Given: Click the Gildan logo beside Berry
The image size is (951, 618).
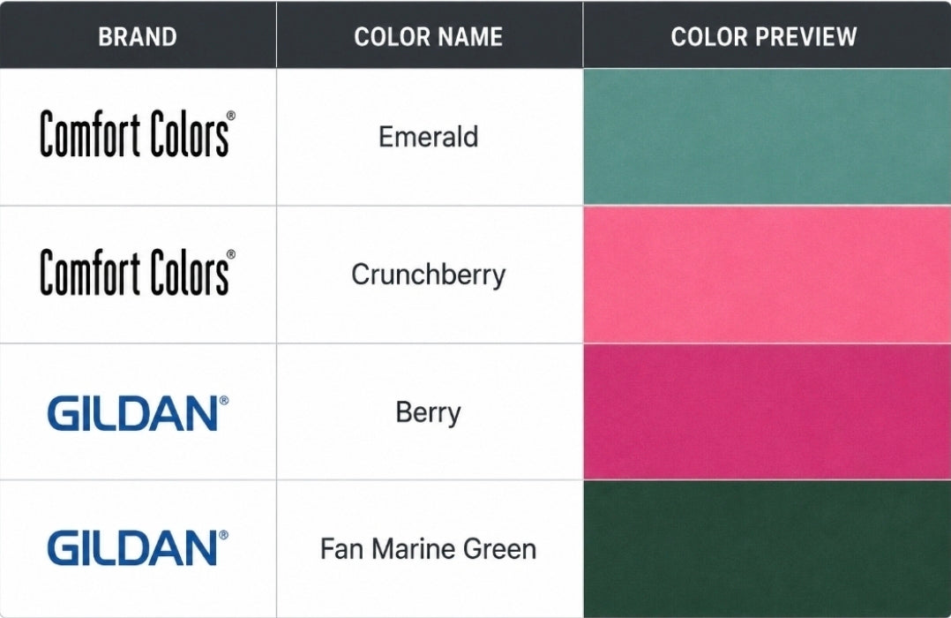Looking at the screenshot, I should tap(139, 413).
